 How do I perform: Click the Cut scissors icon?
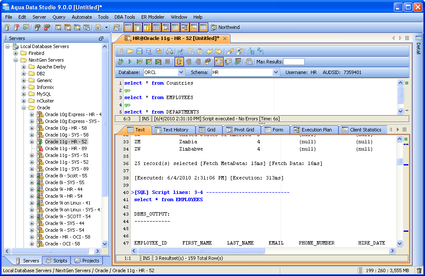click(181, 51)
